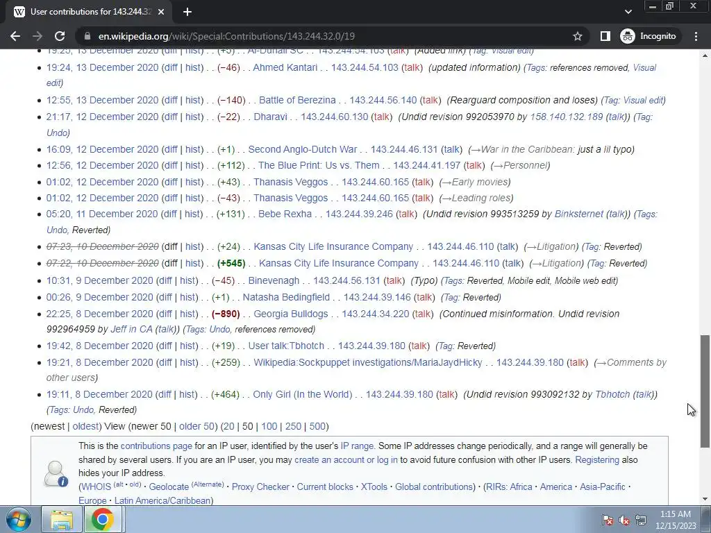This screenshot has height=533, width=711.
Task: Open the side panel icon in the toolbar
Action: [x=605, y=36]
